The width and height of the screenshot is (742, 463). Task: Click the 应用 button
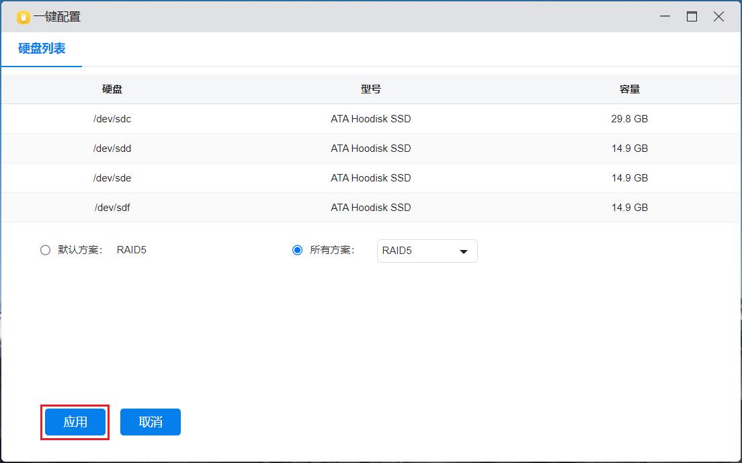tap(75, 422)
